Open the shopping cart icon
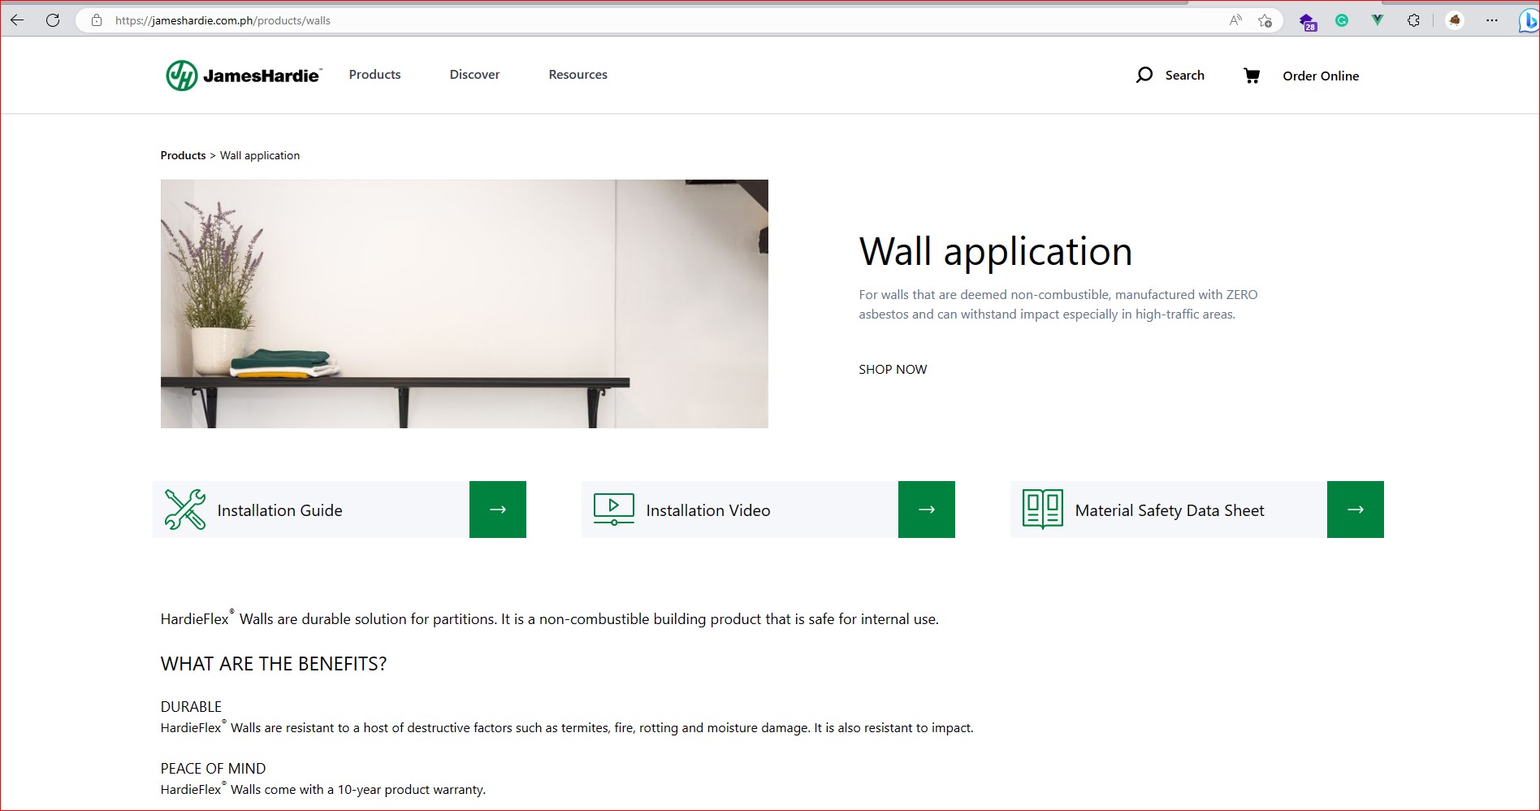1540x811 pixels. pos(1251,76)
